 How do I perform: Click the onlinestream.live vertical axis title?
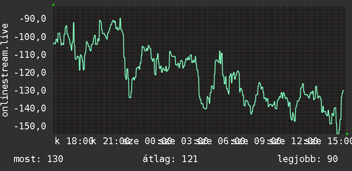(5, 70)
